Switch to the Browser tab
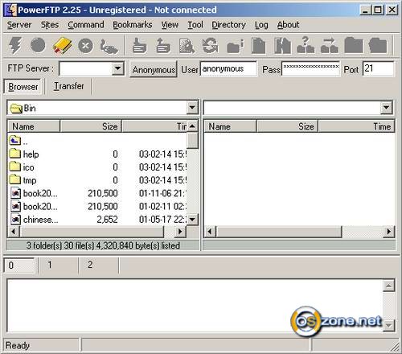Screen dimensions: 402x354 (23, 86)
